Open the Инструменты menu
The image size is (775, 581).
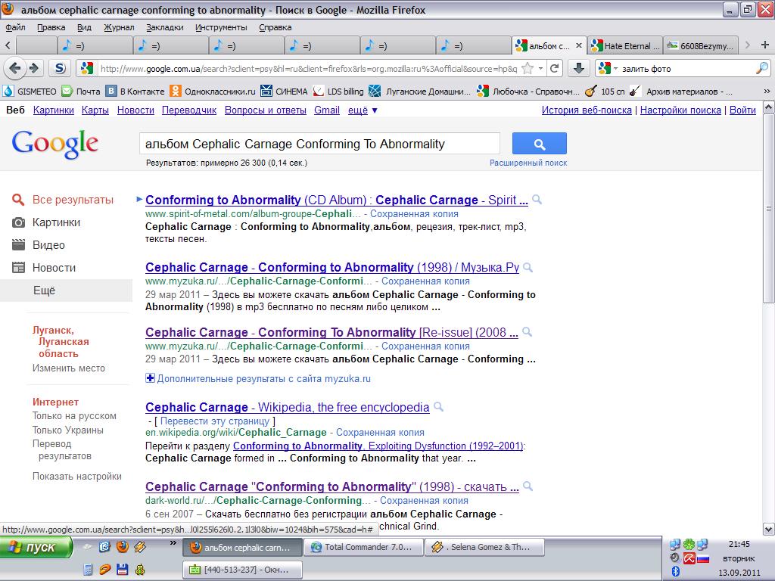[221, 27]
